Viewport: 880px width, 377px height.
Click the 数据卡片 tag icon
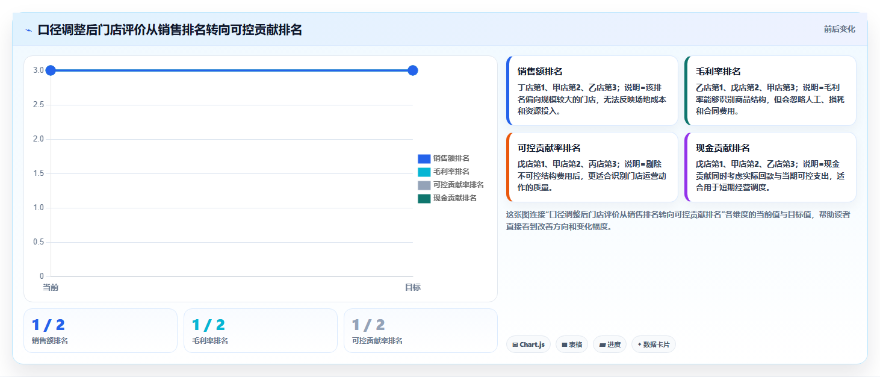point(639,345)
